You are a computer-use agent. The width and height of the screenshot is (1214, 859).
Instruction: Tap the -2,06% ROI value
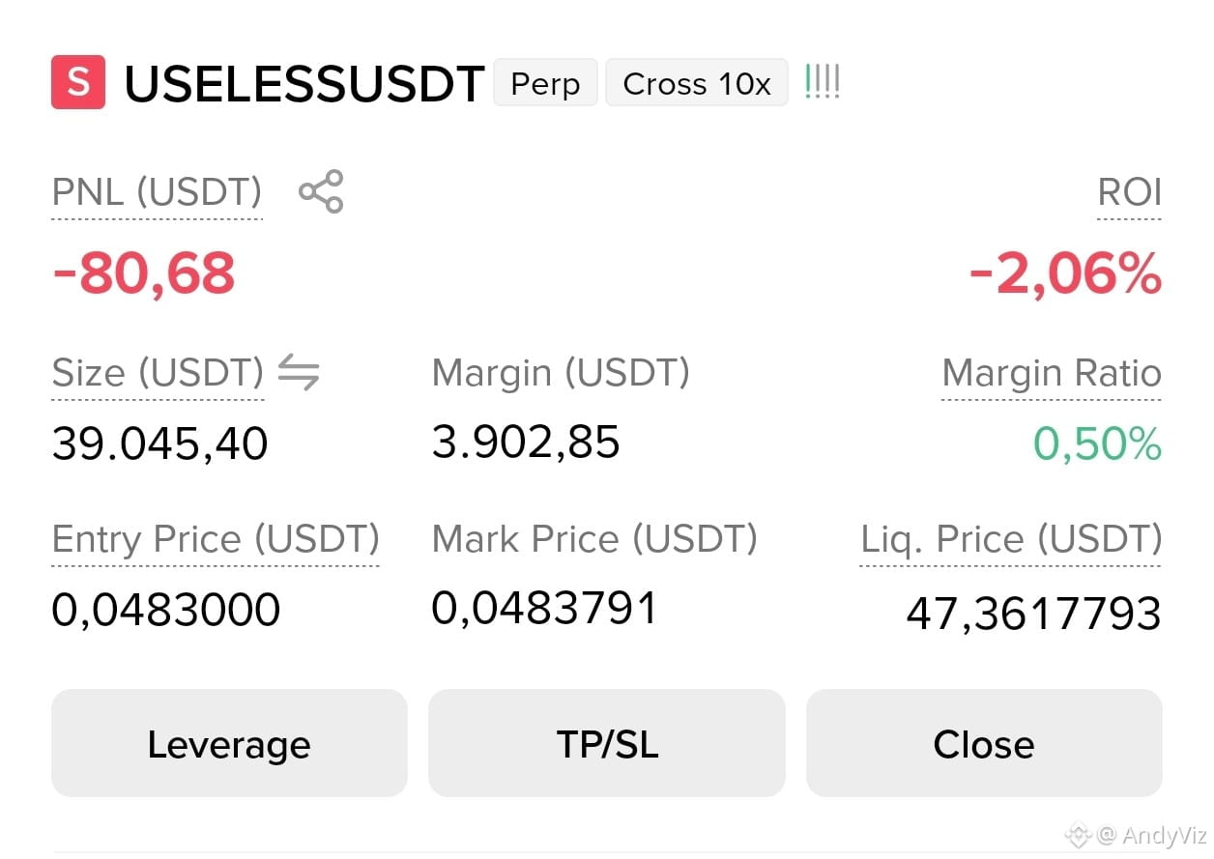pyautogui.click(x=1065, y=274)
